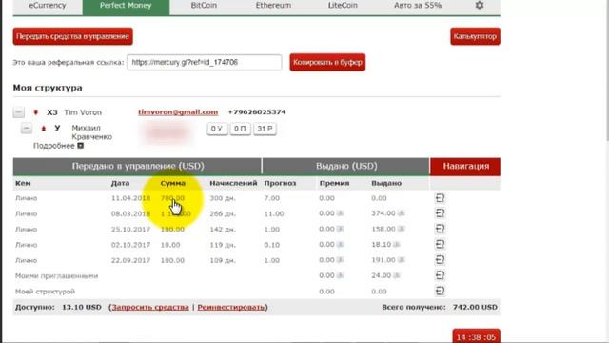Open navigation icon for 22.09.2017 row

(x=440, y=260)
